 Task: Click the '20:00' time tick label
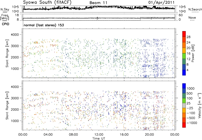tap(149, 135)
